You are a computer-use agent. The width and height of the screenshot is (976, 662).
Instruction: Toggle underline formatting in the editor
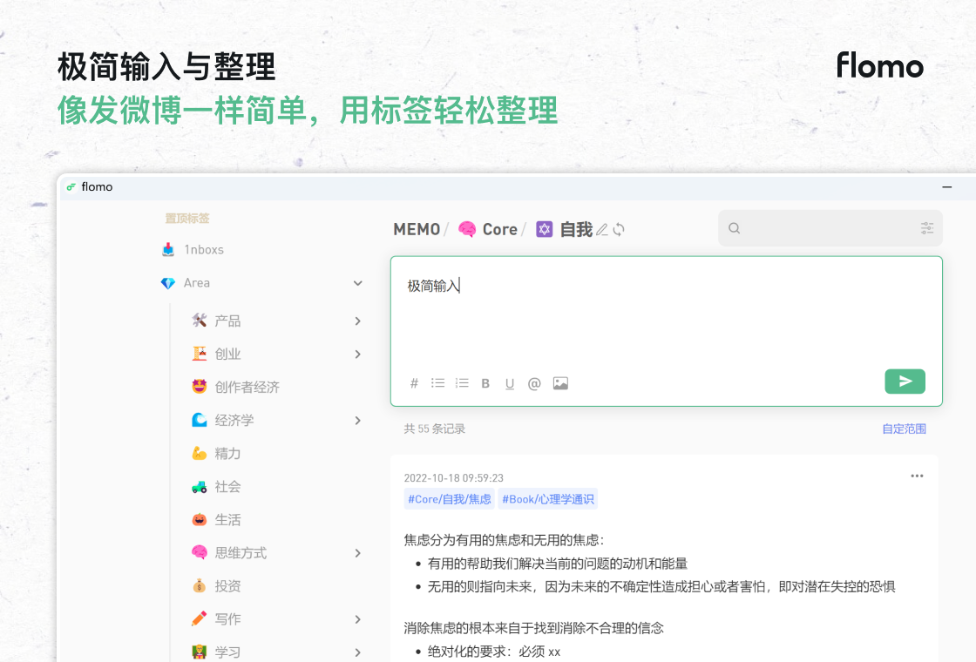510,382
